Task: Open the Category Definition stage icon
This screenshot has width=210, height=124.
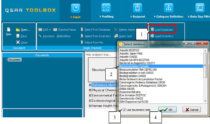Action: pyautogui.click(x=169, y=8)
